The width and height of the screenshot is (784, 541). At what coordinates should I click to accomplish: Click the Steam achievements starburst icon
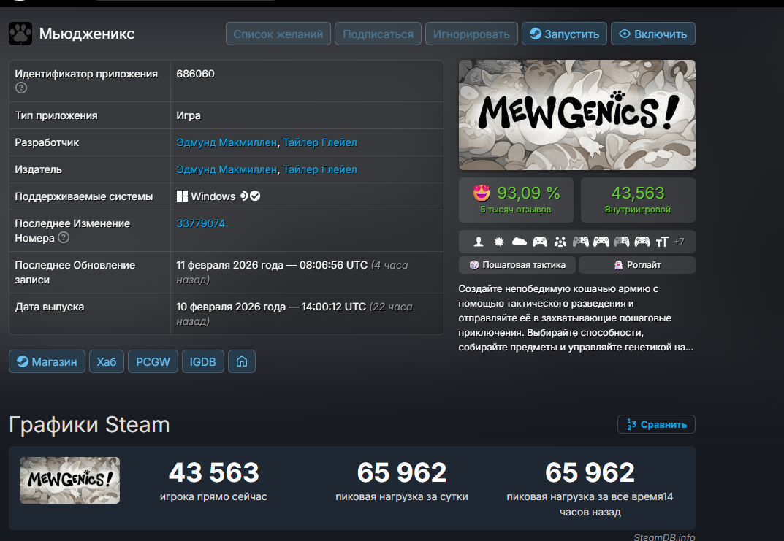pyautogui.click(x=498, y=242)
